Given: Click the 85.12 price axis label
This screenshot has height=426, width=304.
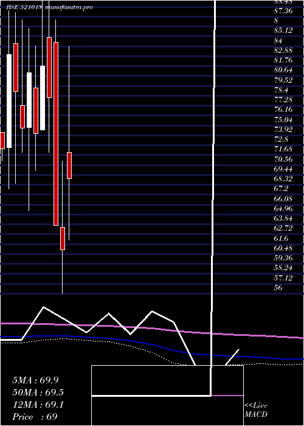Looking at the screenshot, I should (283, 30).
